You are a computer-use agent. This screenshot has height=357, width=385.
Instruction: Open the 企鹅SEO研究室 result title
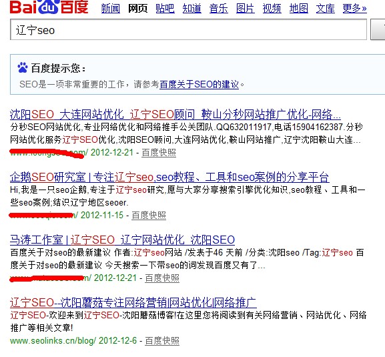[x=169, y=177]
